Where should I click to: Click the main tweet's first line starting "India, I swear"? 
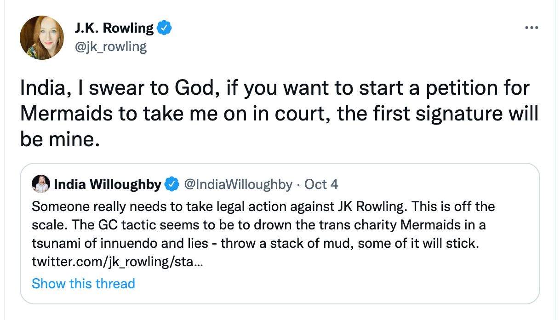274,89
